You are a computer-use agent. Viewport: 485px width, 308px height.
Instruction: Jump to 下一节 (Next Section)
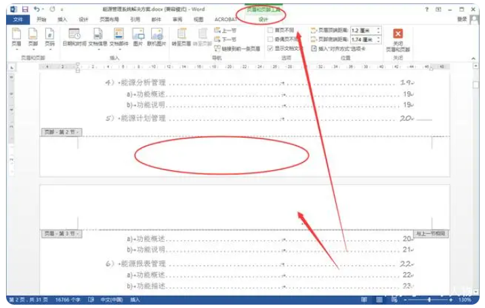[x=226, y=40]
